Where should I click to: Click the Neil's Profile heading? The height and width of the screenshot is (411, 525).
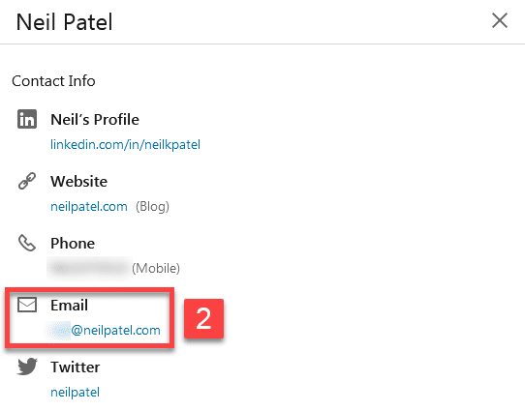pyautogui.click(x=95, y=119)
